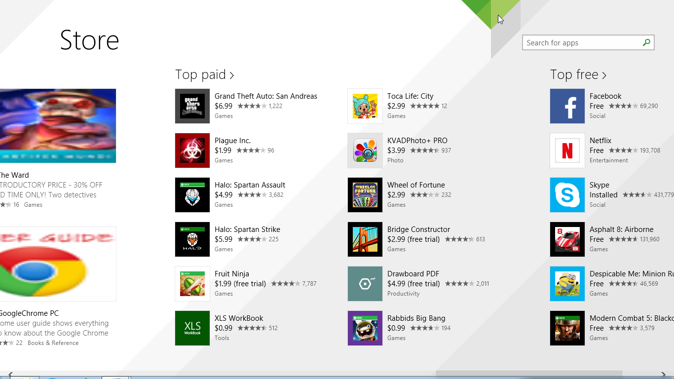Click the KVADPhoto+ PRO title
The height and width of the screenshot is (379, 674).
pos(417,141)
